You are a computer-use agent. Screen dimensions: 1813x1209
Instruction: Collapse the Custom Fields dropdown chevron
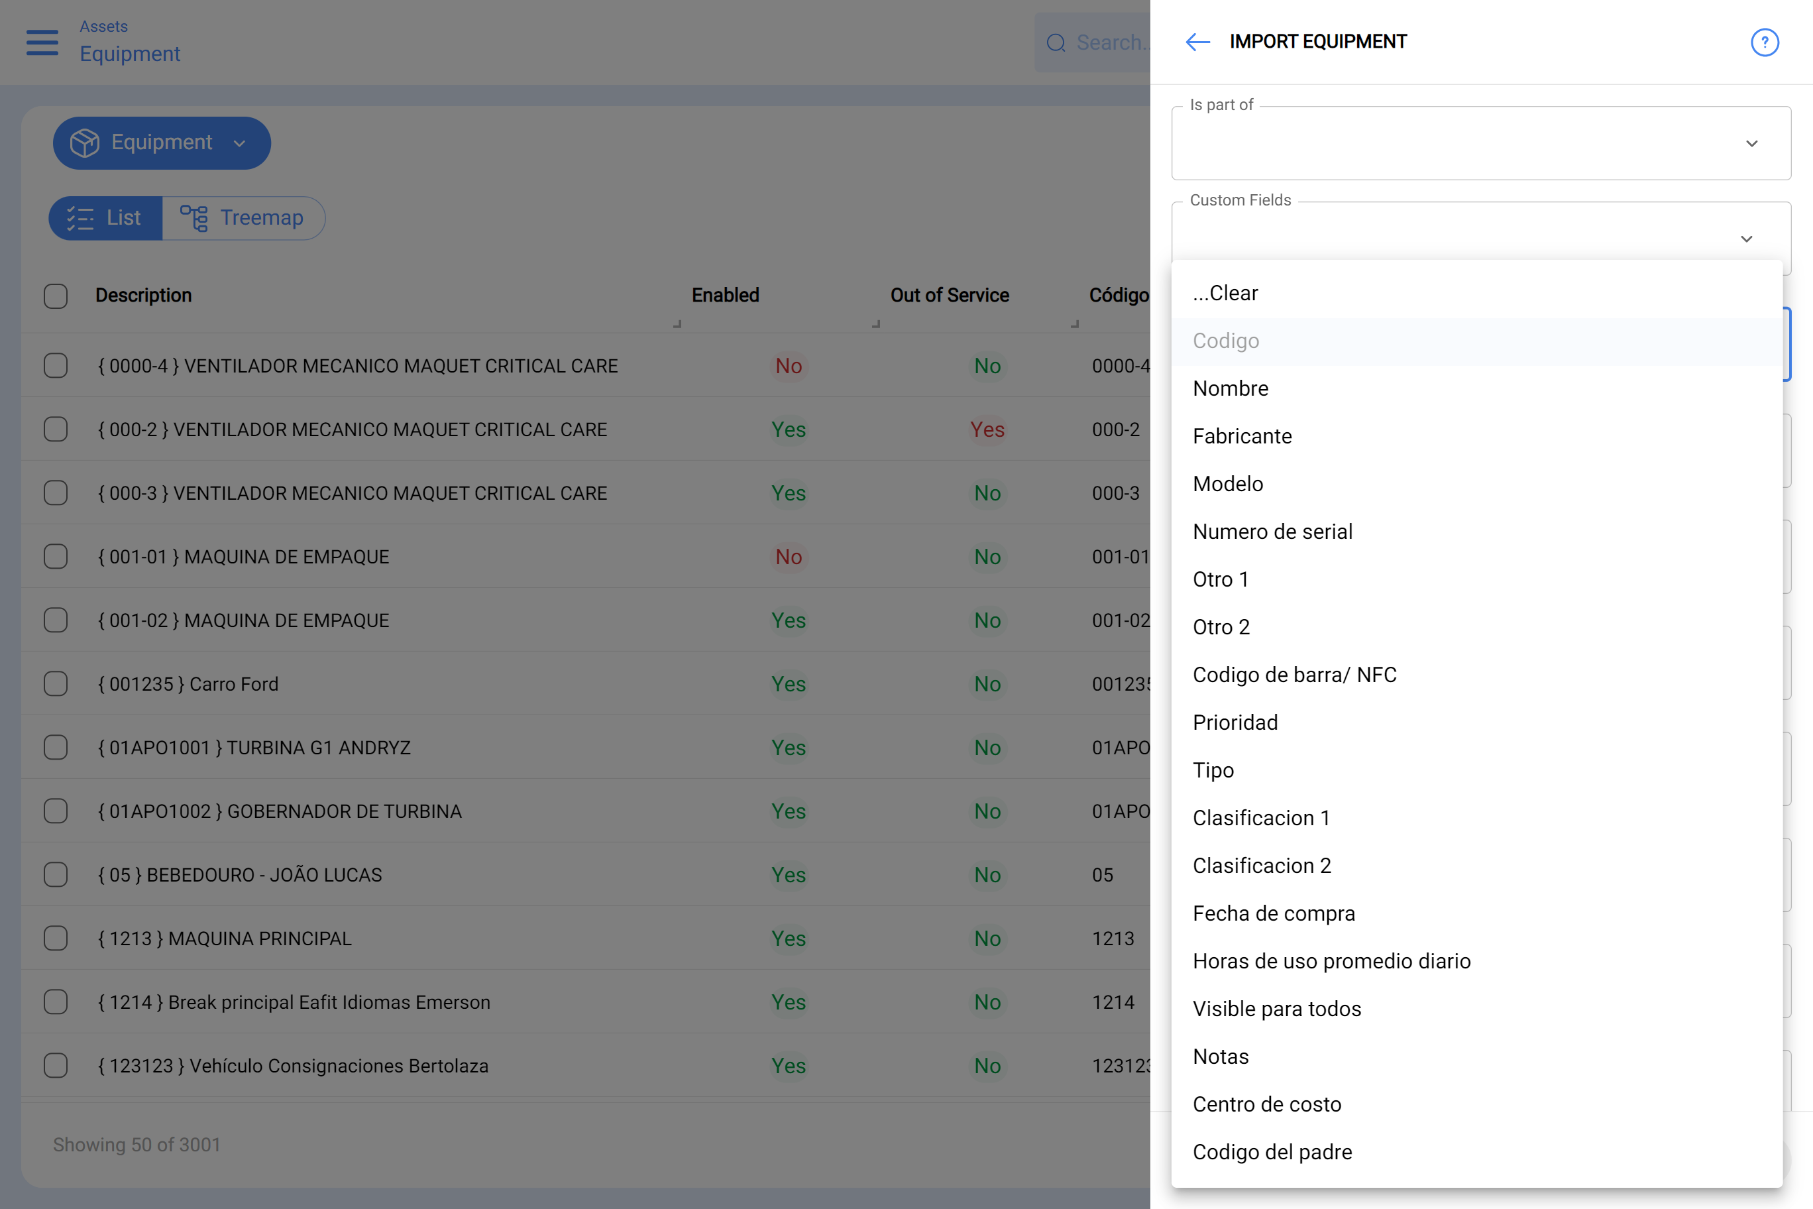click(1747, 239)
